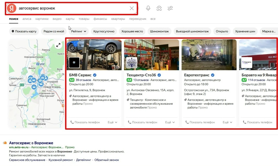This screenshot has height=166, width=278.
Task: Clear the search query with the X
Action: (x=132, y=8)
